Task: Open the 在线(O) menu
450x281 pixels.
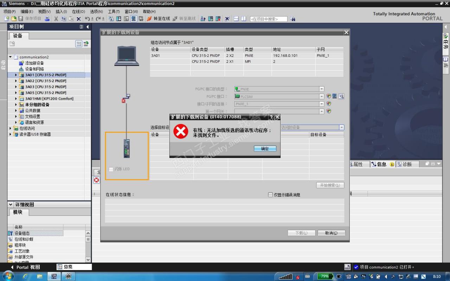Action: click(78, 12)
